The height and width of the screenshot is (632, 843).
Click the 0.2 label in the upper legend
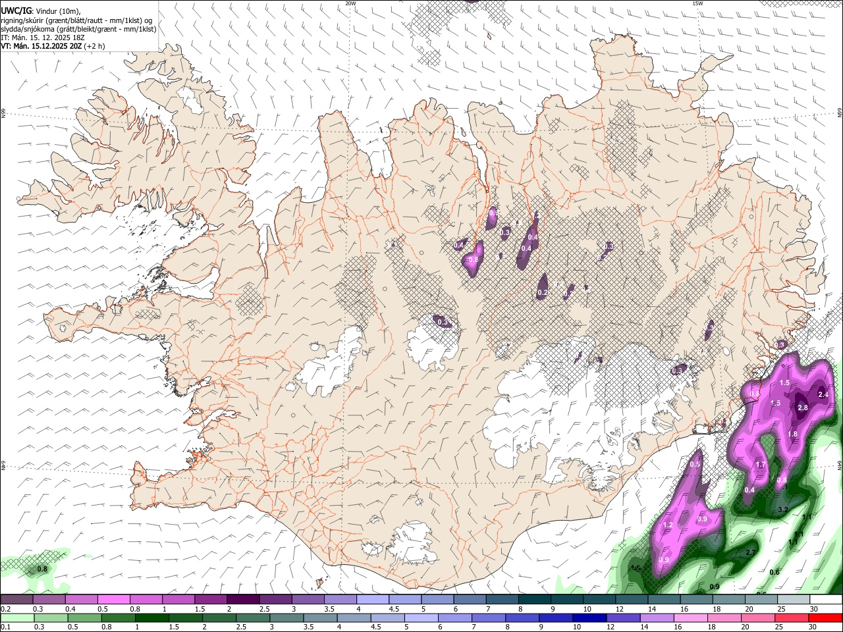click(5, 609)
